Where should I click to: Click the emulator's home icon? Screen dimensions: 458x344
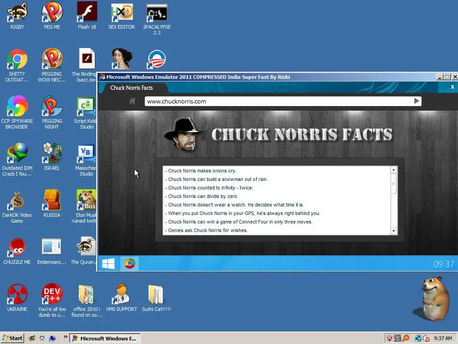(x=132, y=101)
